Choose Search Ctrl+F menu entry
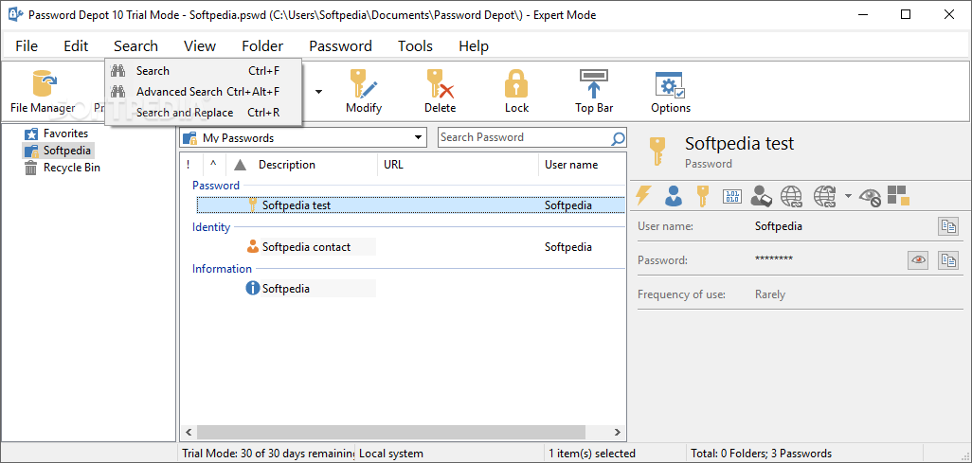 (x=204, y=71)
